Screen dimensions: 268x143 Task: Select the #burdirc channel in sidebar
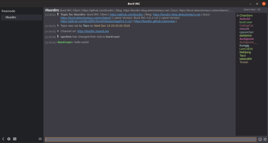(x=22, y=17)
